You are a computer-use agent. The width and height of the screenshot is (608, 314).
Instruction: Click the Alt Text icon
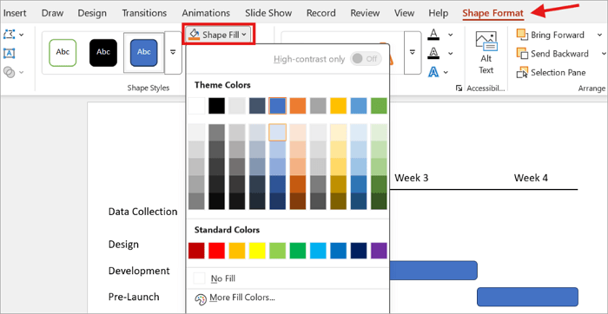coord(486,42)
